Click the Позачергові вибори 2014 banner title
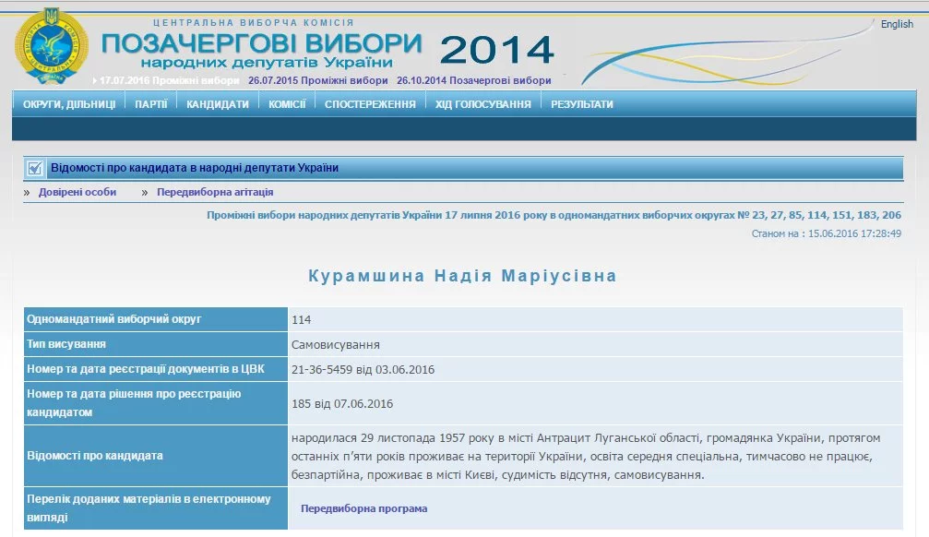 (x=328, y=49)
